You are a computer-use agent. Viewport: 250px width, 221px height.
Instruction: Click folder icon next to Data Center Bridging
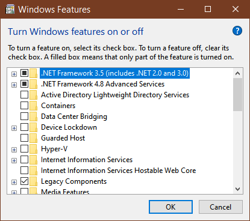33,117
